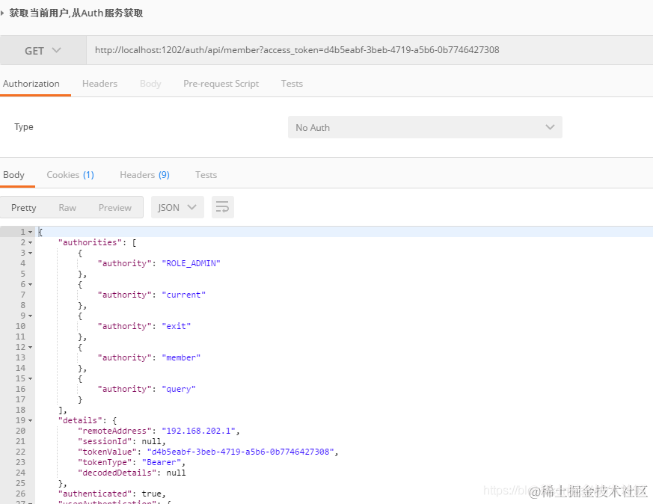The height and width of the screenshot is (504, 653).
Task: Collapse fold arrow on line 15
Action: tap(31, 378)
